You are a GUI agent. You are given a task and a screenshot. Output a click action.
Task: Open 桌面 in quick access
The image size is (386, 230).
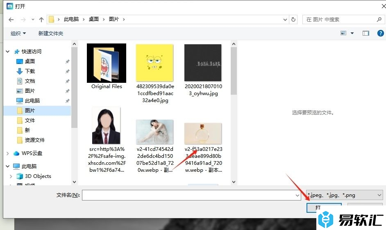30,61
